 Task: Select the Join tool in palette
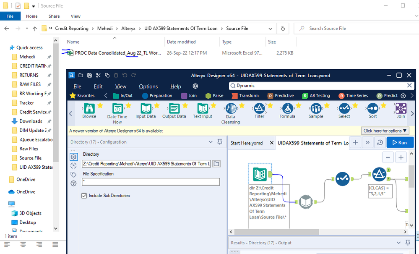point(401,111)
